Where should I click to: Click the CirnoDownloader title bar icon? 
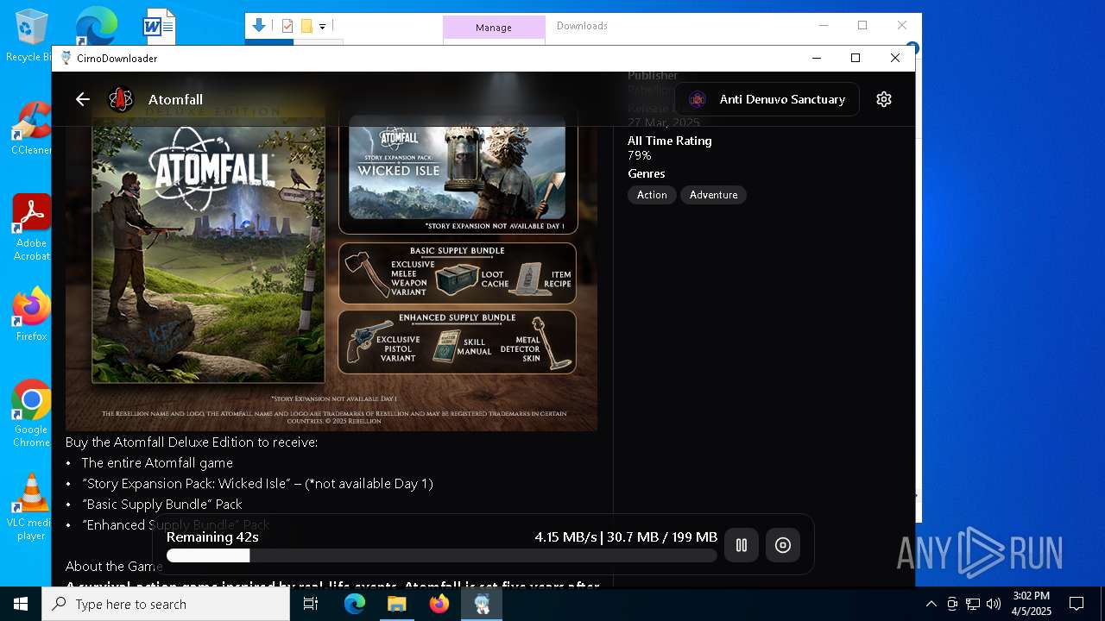click(x=66, y=58)
